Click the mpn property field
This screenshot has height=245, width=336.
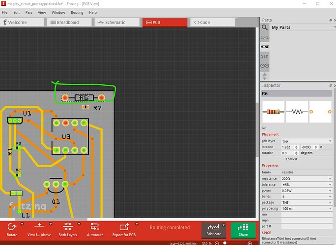pyautogui.click(x=307, y=220)
